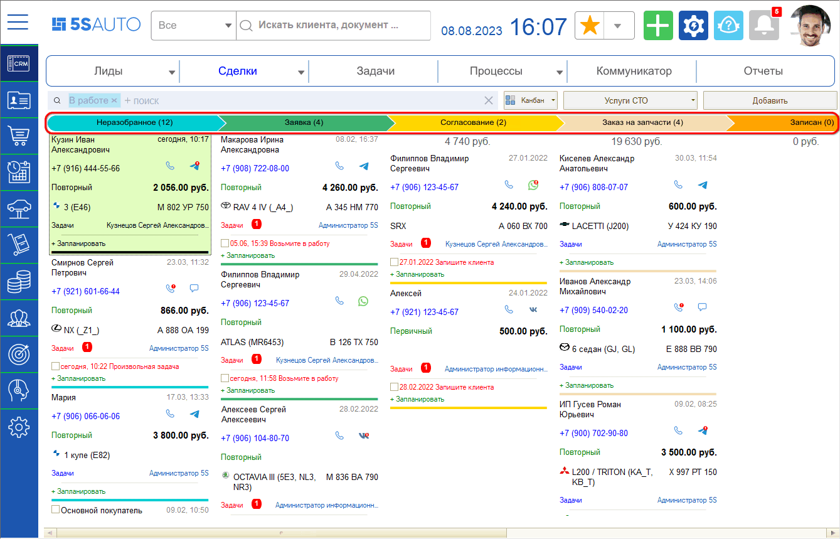
Task: Click the Telegram icon for Макарова Ирина
Action: point(364,166)
